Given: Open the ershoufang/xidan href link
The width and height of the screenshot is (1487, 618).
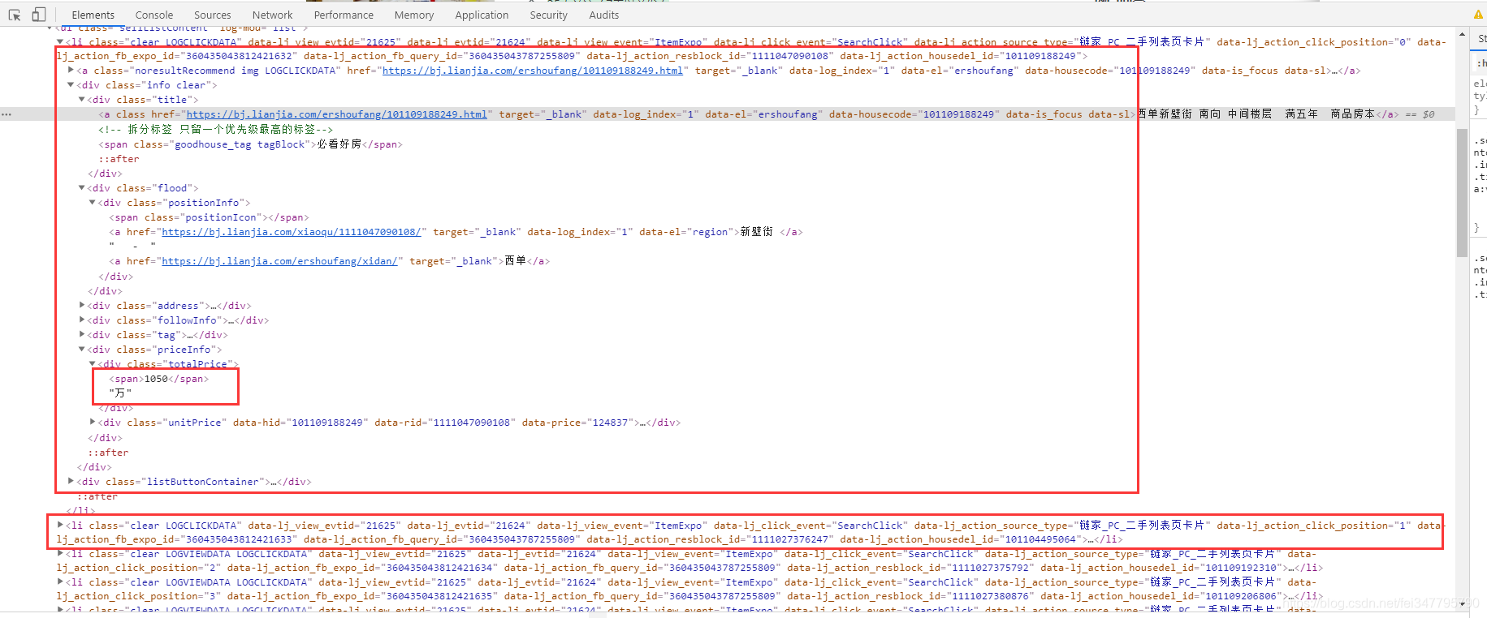Looking at the screenshot, I should (279, 261).
